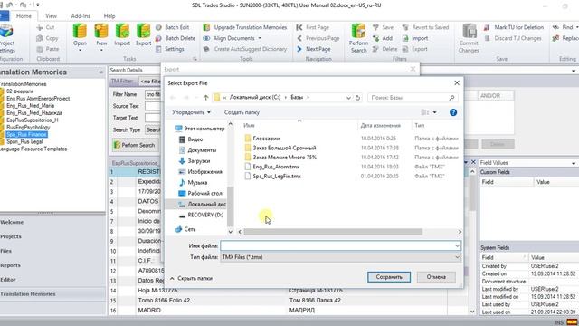Click Upgrade Translation Memories
Viewport: 579px width, 326px height.
click(x=245, y=27)
